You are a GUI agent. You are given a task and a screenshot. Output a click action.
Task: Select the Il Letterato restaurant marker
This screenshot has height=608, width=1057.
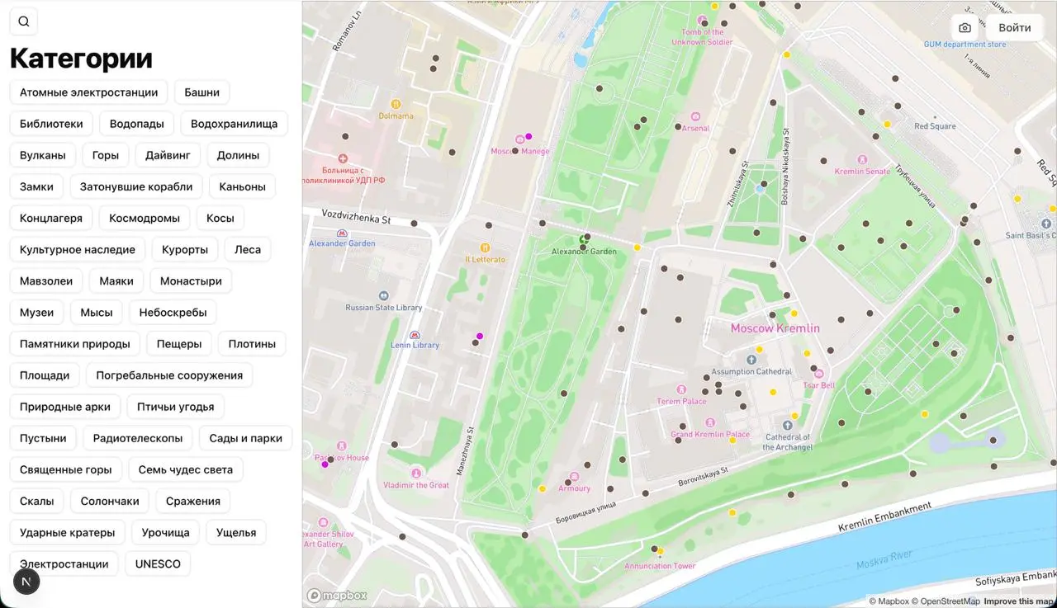[x=485, y=247]
